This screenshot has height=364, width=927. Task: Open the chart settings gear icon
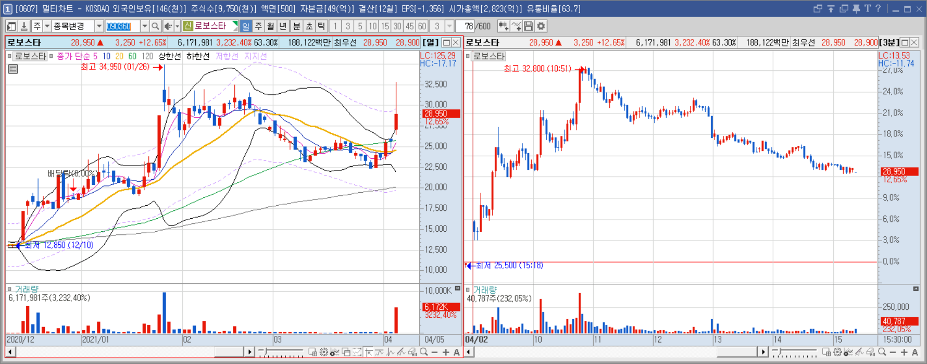point(541,26)
